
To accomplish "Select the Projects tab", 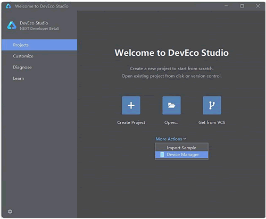I will pos(39,45).
